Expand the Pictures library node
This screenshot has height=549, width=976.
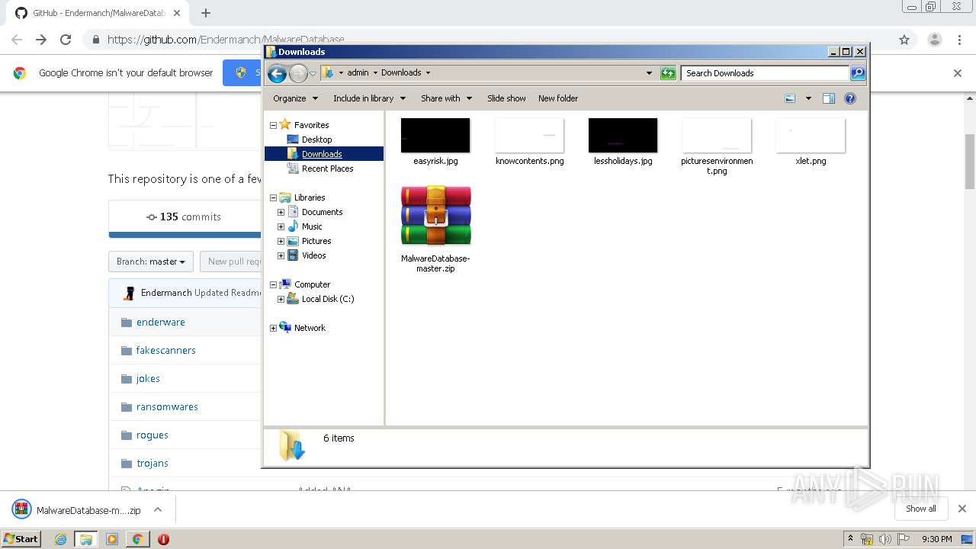(x=281, y=241)
